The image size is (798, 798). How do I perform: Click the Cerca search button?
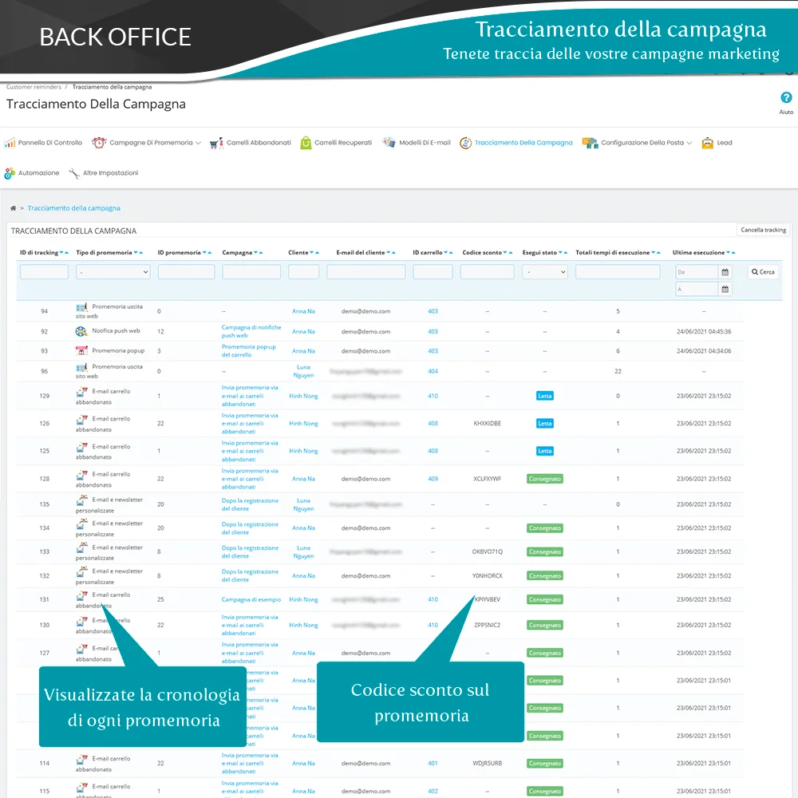pyautogui.click(x=762, y=272)
